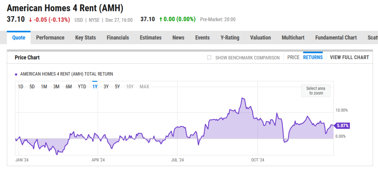Select the Returns chart view

tap(313, 57)
